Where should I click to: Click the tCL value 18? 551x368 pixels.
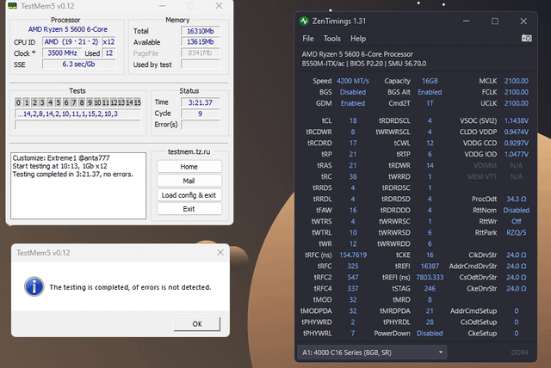coord(353,120)
